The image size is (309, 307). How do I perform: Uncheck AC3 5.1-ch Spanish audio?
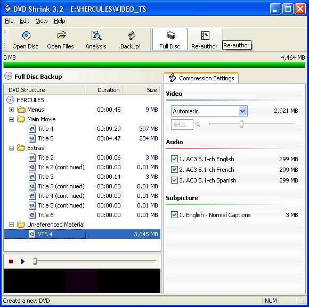174,180
